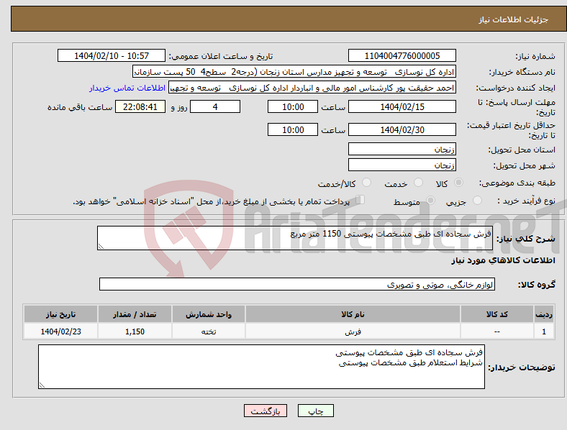The image size is (567, 430).
Task: Click the تعداد / مقدار column header
Action: (x=135, y=314)
